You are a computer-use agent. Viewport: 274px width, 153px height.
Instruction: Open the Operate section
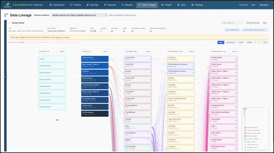point(110,5)
